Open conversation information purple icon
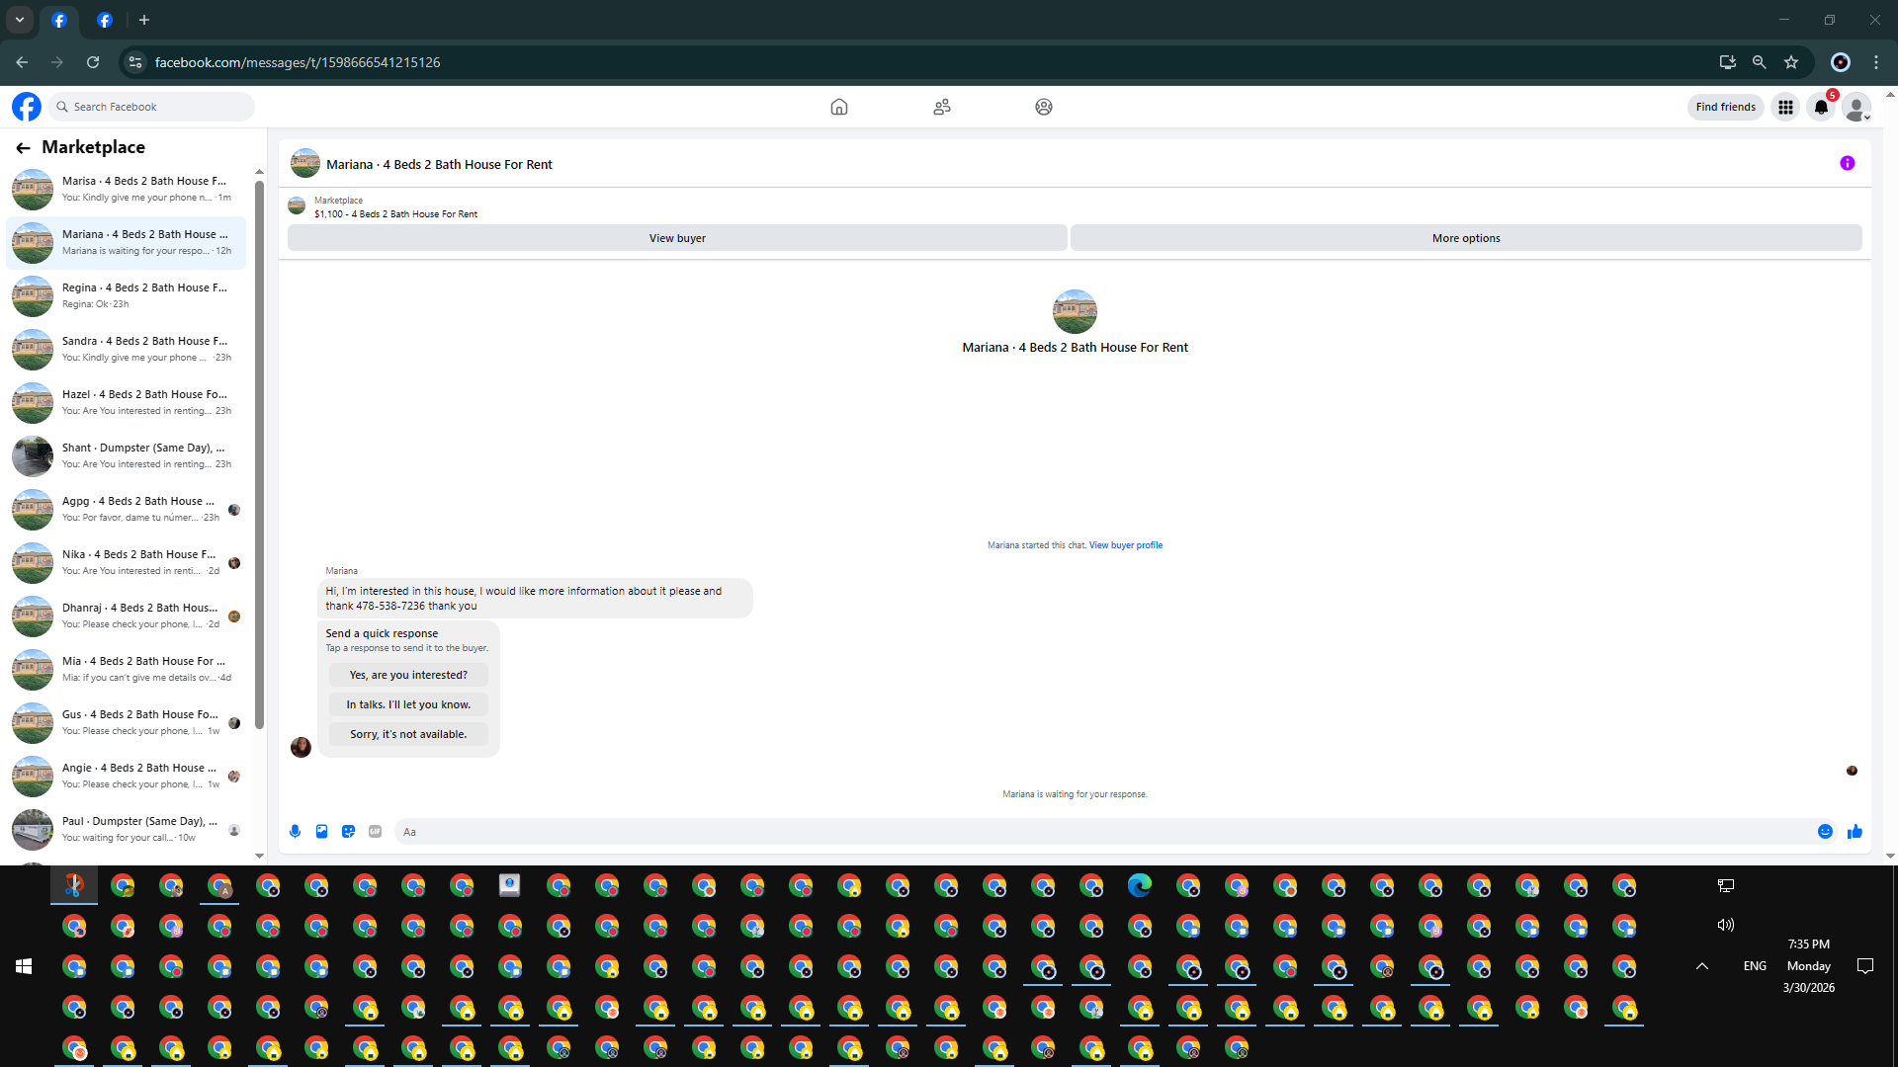 pyautogui.click(x=1847, y=164)
